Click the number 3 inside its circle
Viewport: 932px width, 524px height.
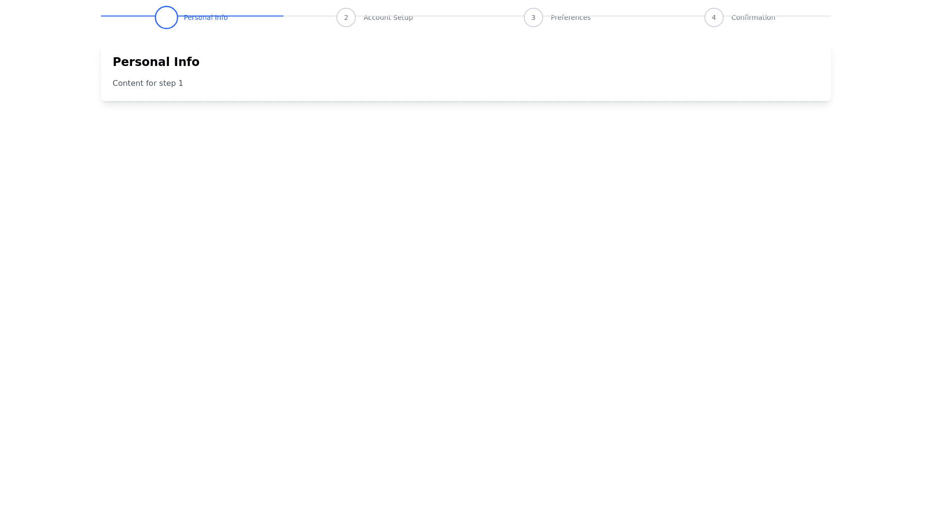[x=533, y=17]
